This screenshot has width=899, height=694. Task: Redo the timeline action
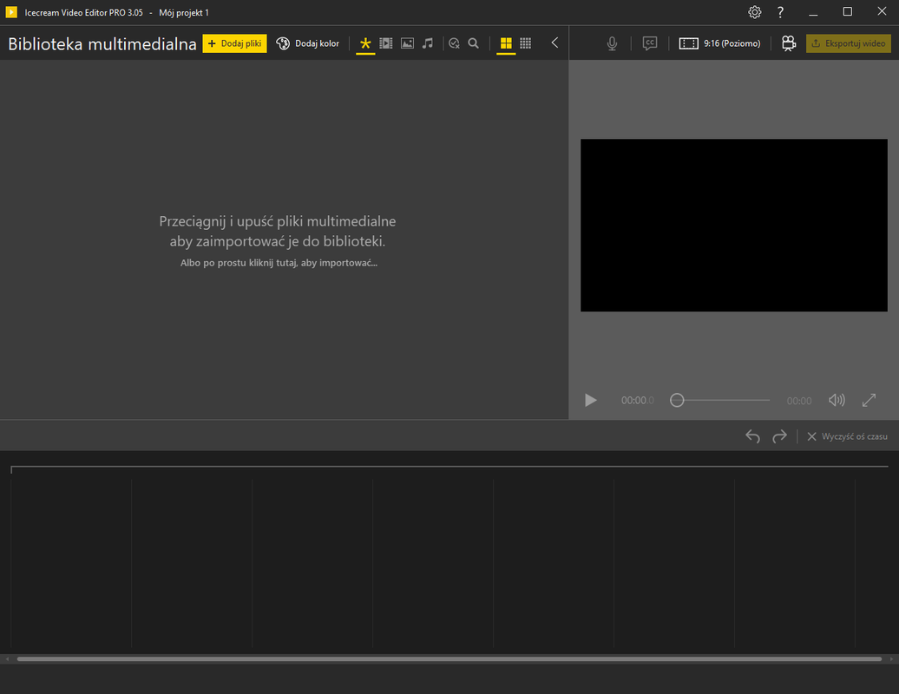(x=780, y=436)
